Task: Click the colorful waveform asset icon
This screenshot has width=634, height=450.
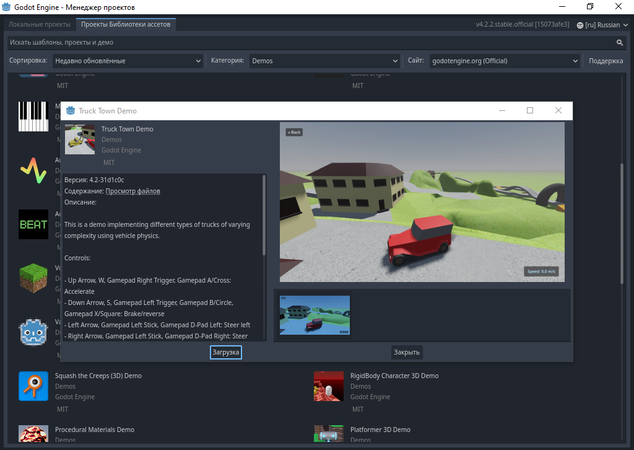Action: point(33,170)
